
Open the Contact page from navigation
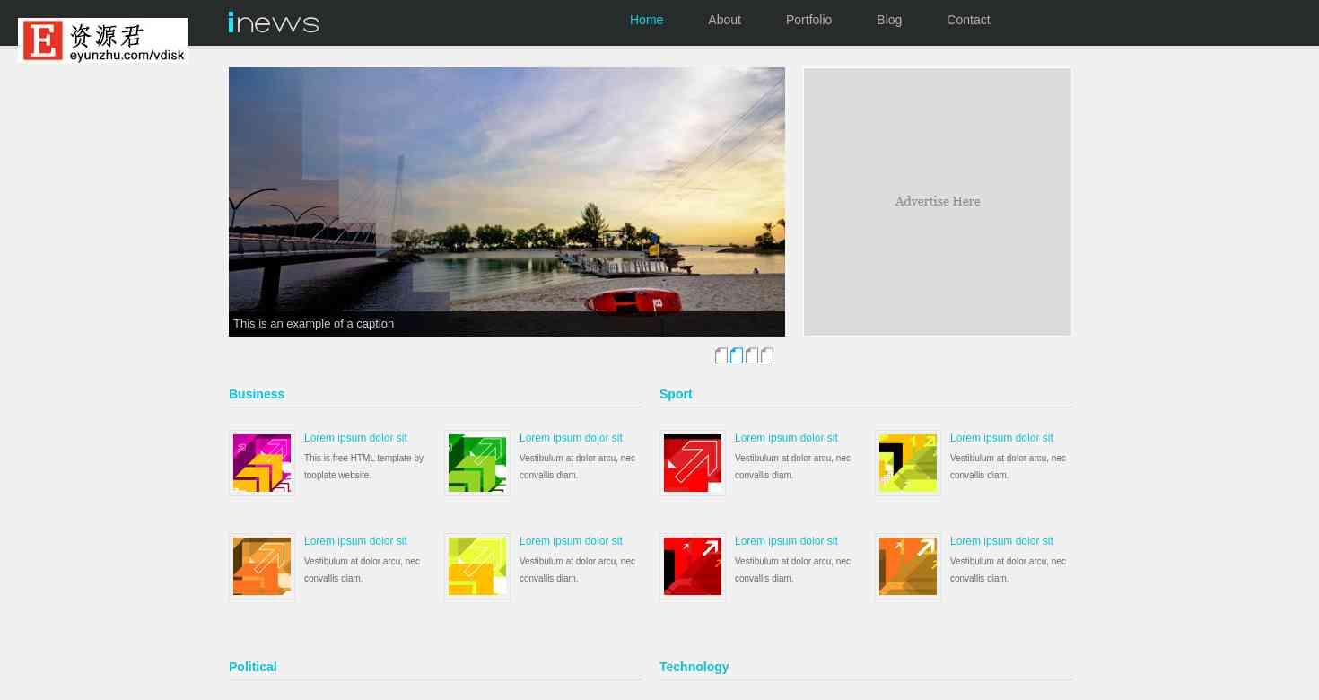click(x=968, y=20)
